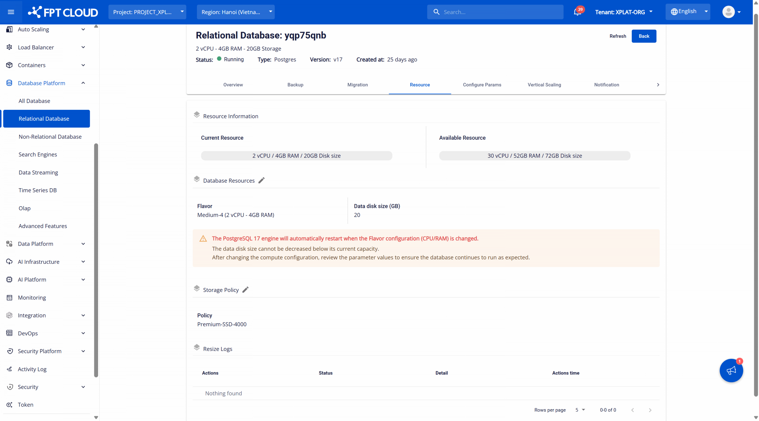Viewport: 759px width, 421px height.
Task: Click the Token sidebar item
Action: tap(25, 404)
